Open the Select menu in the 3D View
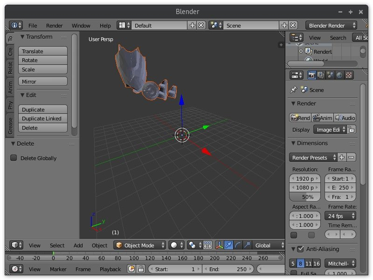The image size is (373, 280). tap(57, 245)
